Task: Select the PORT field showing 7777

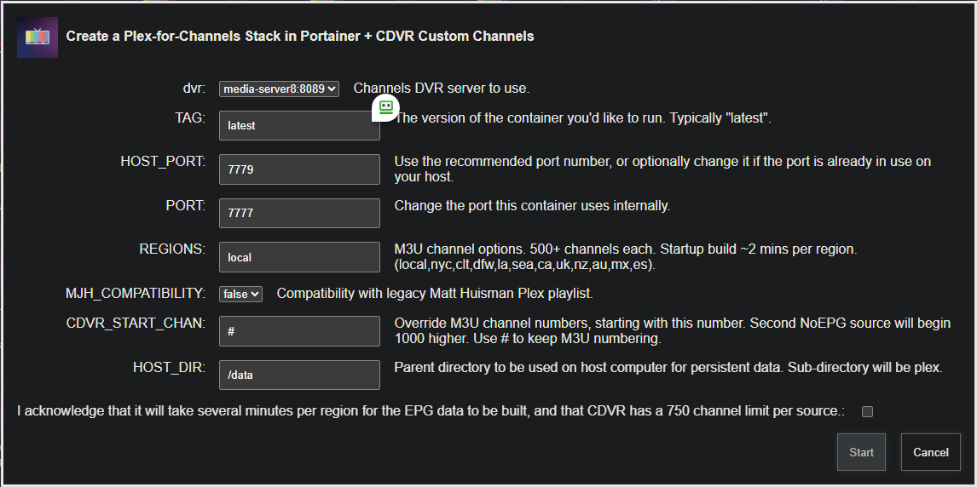Action: (x=298, y=213)
